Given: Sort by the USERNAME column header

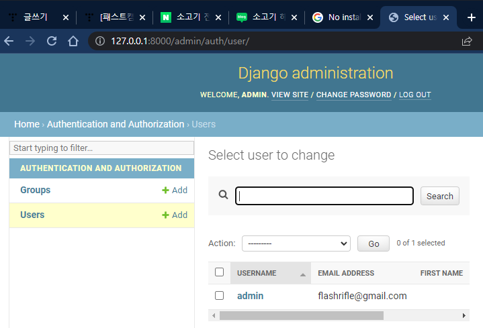Looking at the screenshot, I should 257,273.
